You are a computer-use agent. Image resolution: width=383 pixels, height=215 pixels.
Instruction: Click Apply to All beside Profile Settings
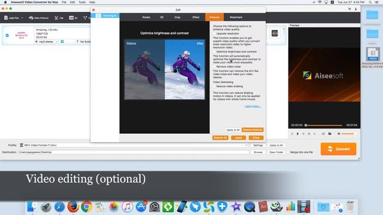pos(276,145)
